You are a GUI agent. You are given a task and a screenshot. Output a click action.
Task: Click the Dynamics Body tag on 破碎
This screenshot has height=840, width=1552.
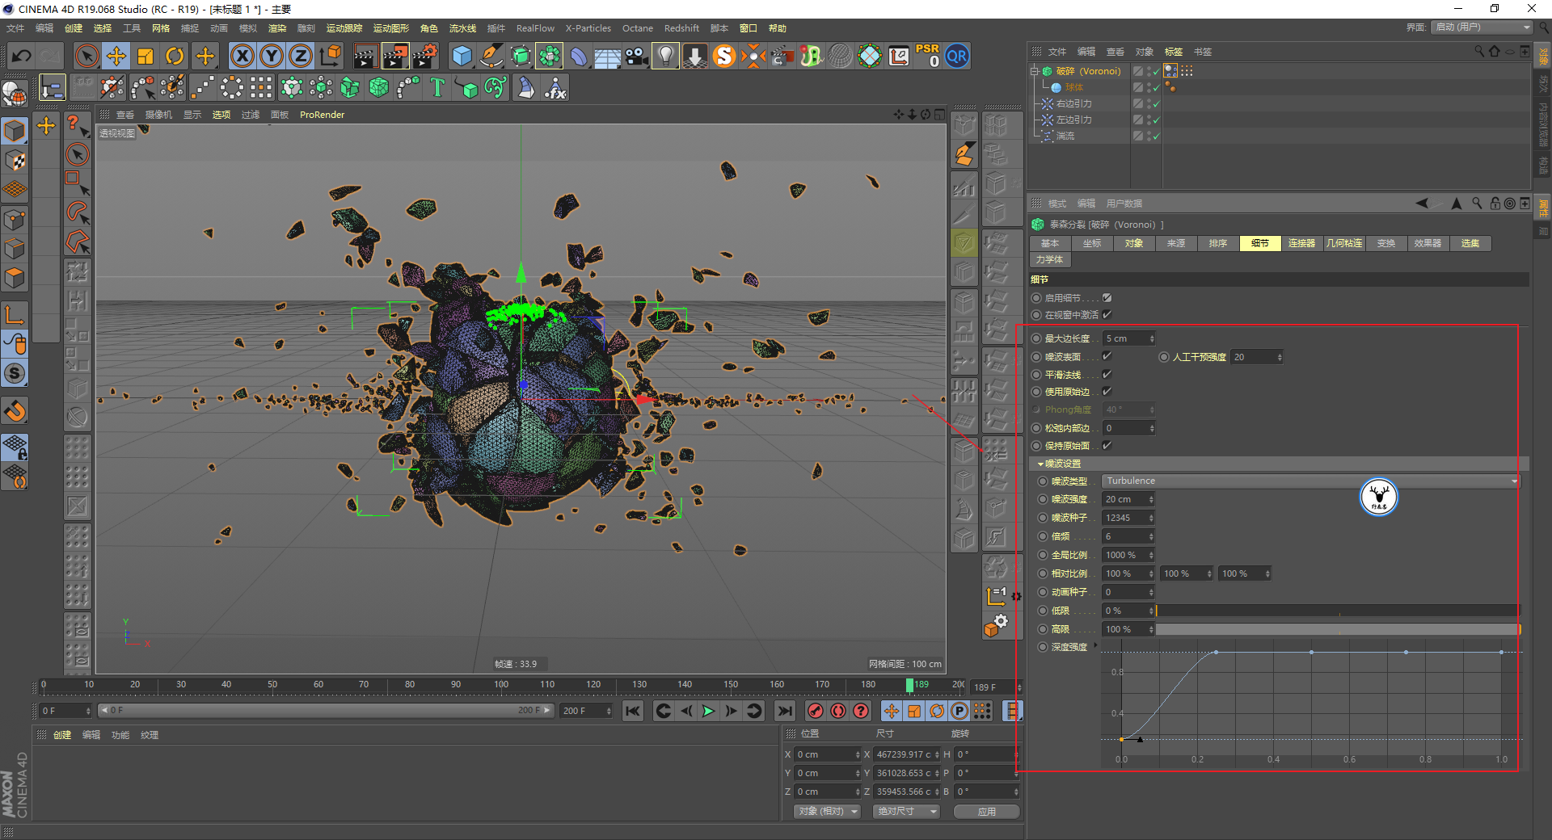1170,71
